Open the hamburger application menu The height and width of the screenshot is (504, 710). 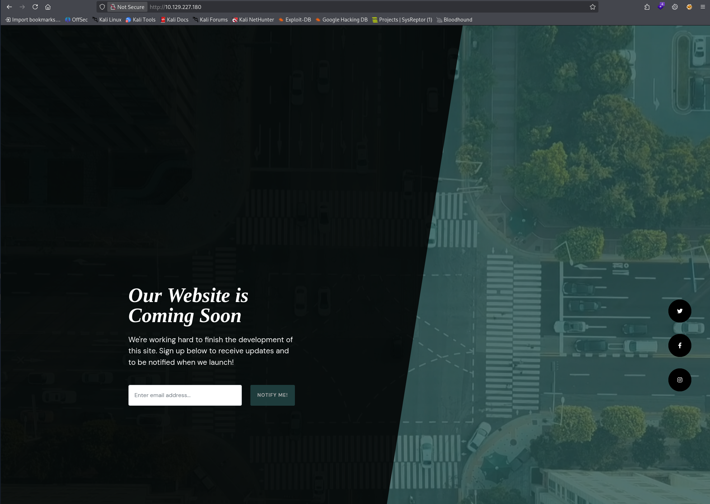pyautogui.click(x=702, y=7)
